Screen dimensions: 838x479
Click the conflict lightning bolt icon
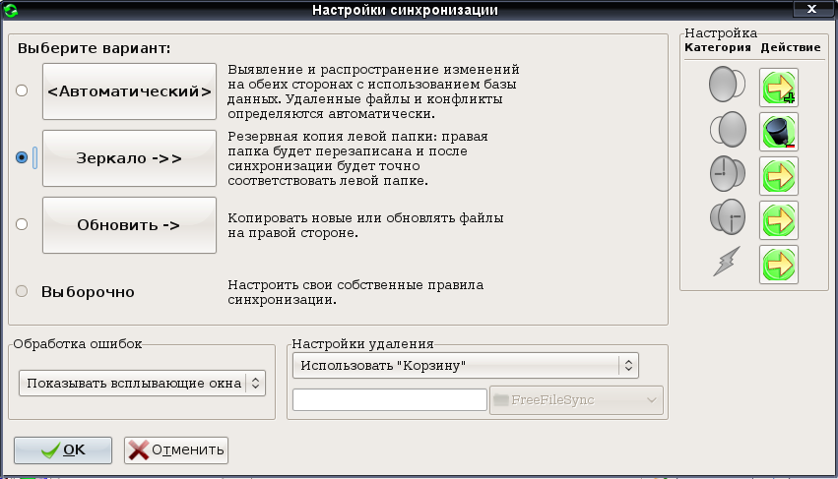[727, 261]
